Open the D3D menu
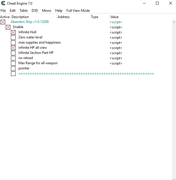This screenshot has width=176, height=180. pos(35,11)
